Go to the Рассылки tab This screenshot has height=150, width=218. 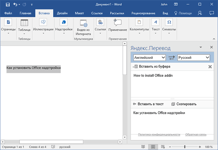117,13
